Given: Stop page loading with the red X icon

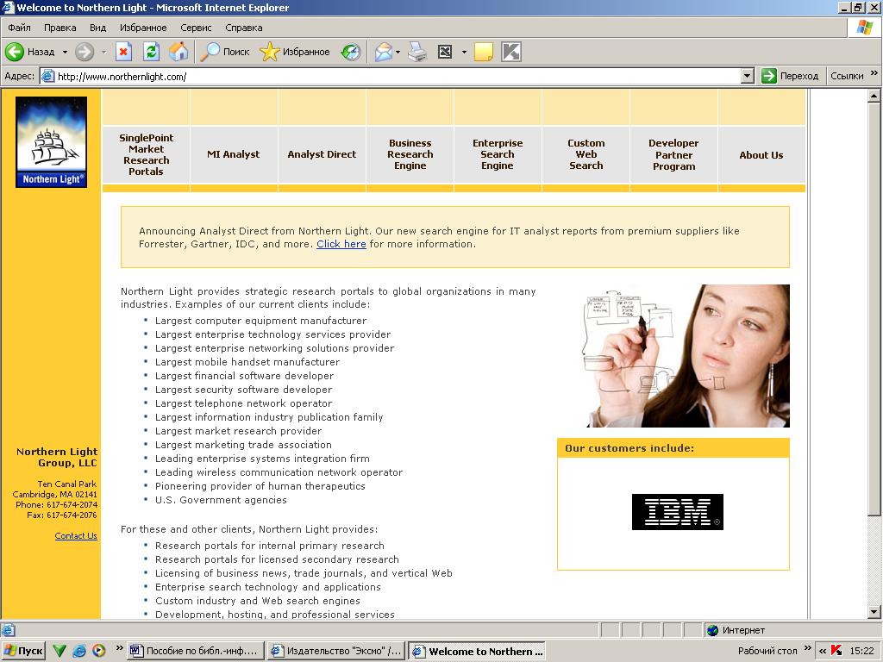Looking at the screenshot, I should pyautogui.click(x=123, y=52).
